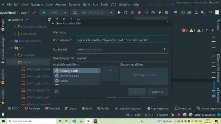Click the Debug app bug icon
This screenshot has height=124, width=221.
[140, 12]
